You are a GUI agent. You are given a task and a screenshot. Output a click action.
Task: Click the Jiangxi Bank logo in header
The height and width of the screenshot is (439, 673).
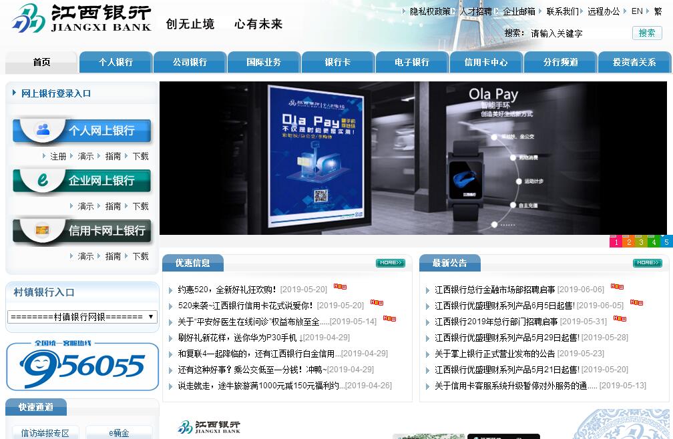coord(81,19)
